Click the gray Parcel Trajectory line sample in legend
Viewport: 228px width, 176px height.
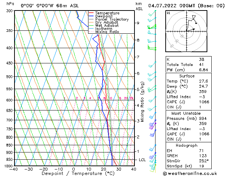pos(91,19)
